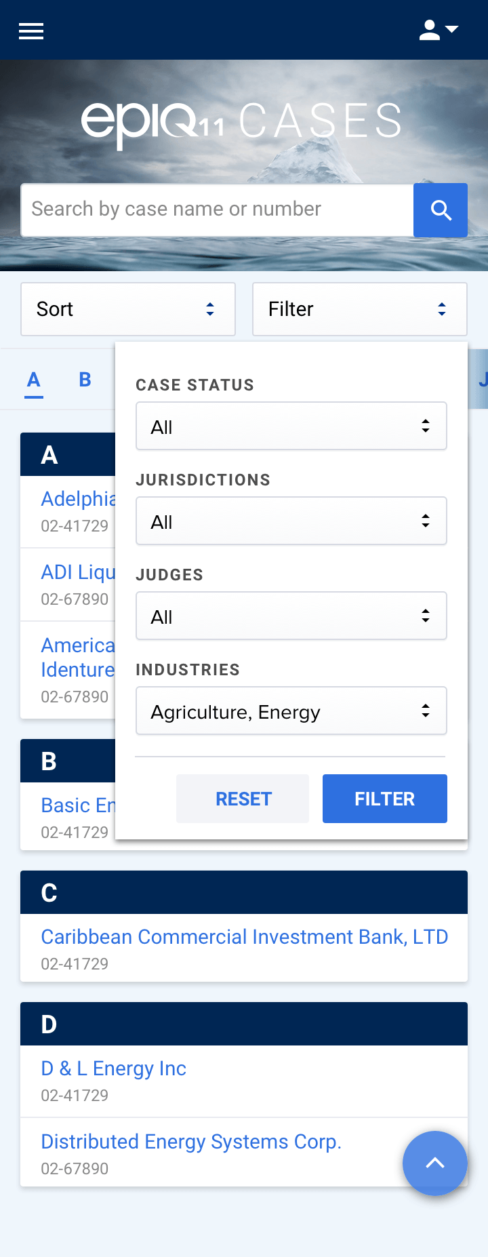The image size is (488, 1257).
Task: Open the Judges select box
Action: click(291, 616)
